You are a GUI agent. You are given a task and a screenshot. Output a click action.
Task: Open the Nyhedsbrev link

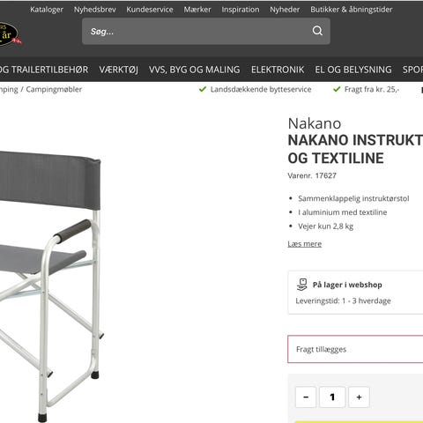(x=95, y=10)
